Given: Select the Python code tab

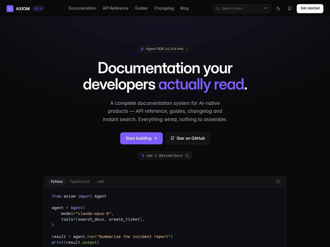Looking at the screenshot, I should click(x=57, y=182).
